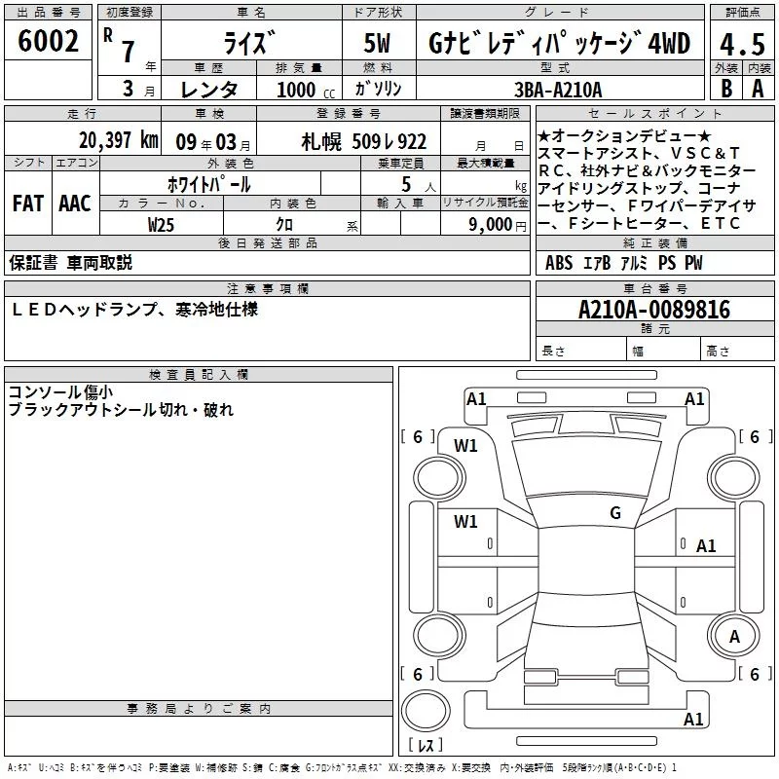Click the 検査員記入欄 header
Viewport: 779px width, 779px height.
coord(199,375)
